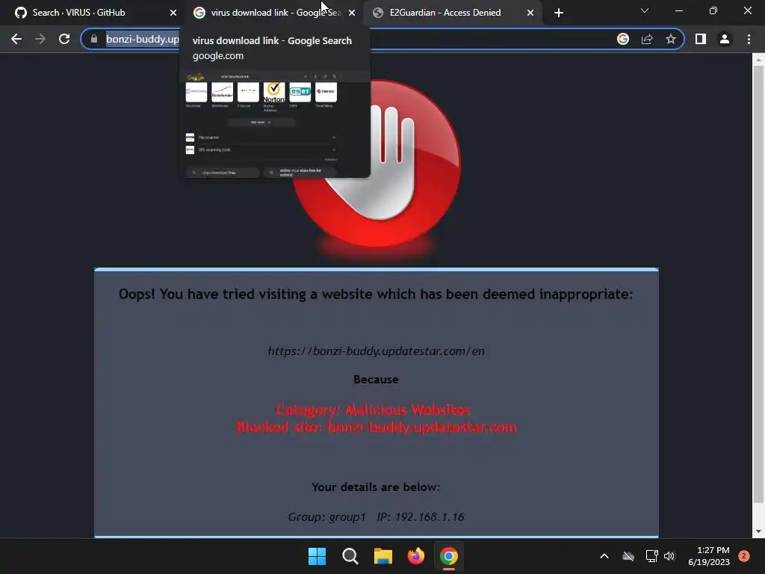Click the Forward navigation arrow
This screenshot has height=574, width=765.
40,39
